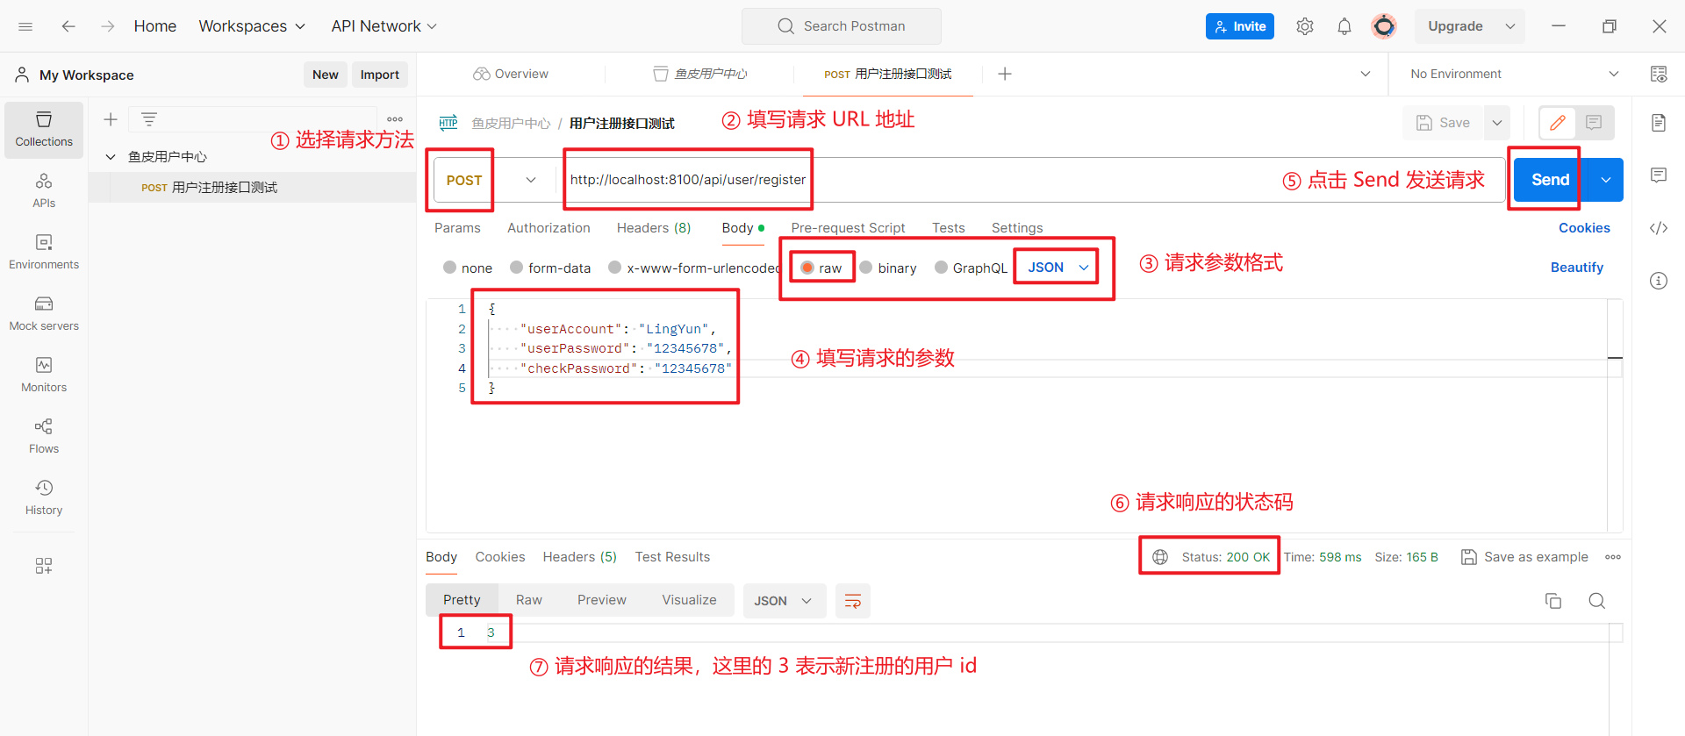Open the Monitors sidebar panel
Image resolution: width=1685 pixels, height=736 pixels.
(44, 375)
